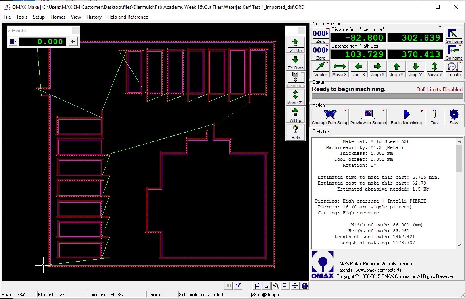Click the Soft Limits Disabled red text
The image size is (465, 299).
pyautogui.click(x=440, y=89)
